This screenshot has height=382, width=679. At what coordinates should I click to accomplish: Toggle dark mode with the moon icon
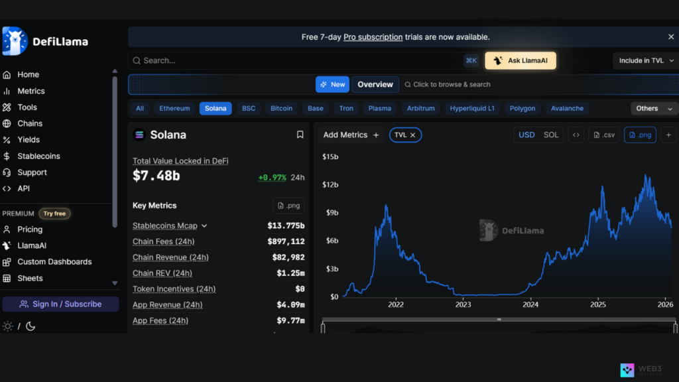(31, 326)
